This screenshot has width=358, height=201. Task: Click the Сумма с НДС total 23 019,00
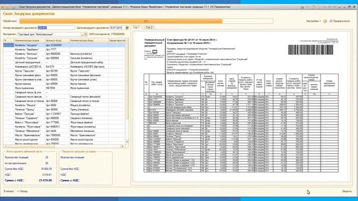click(x=45, y=180)
